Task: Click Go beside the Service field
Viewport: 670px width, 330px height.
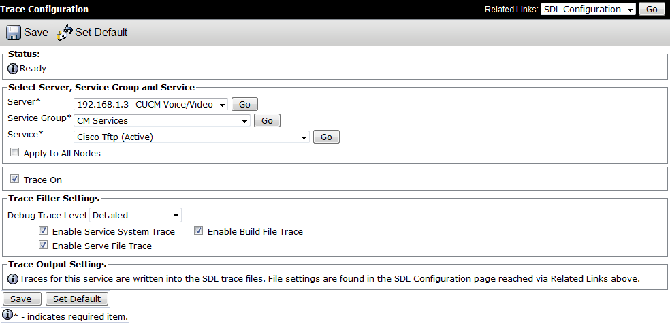Action: point(326,137)
